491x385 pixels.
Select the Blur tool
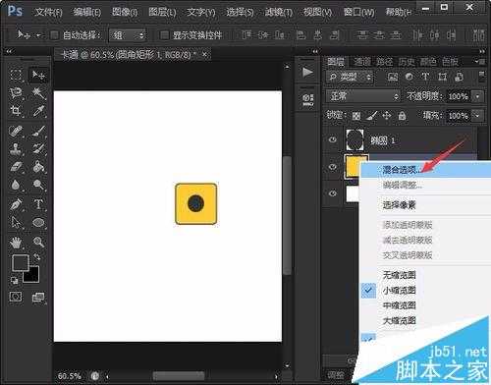pyautogui.click(x=16, y=185)
